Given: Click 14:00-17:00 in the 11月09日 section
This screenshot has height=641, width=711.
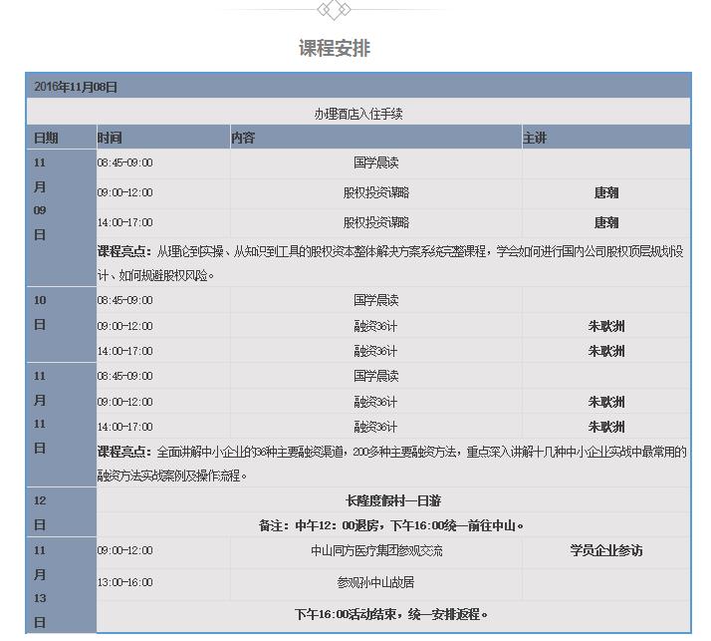Looking at the screenshot, I should tap(125, 222).
